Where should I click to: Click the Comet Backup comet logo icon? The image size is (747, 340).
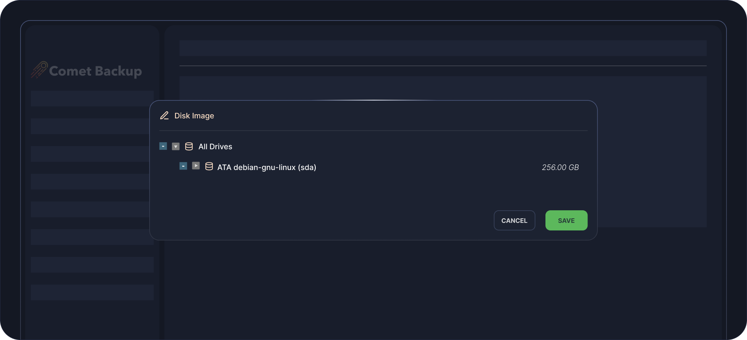coord(39,70)
